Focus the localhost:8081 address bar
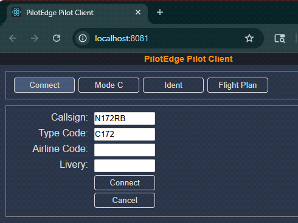Viewport: 298px width, 223px height. 168,38
